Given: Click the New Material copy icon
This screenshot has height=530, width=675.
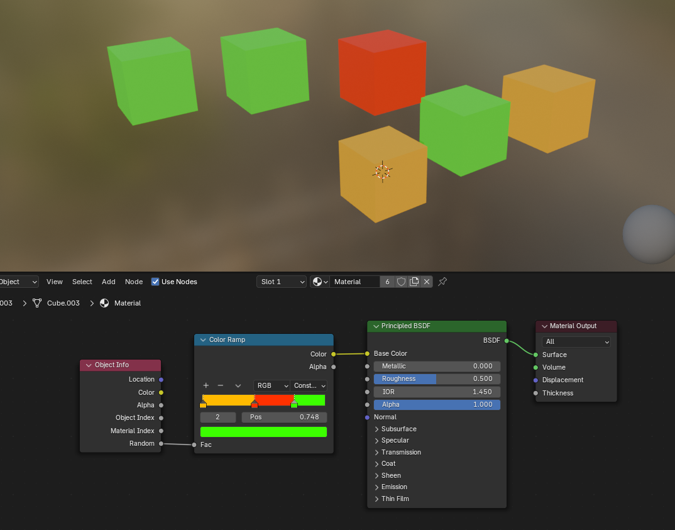Looking at the screenshot, I should (x=414, y=282).
